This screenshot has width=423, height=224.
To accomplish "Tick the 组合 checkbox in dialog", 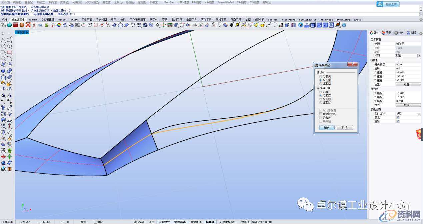I will coord(321,118).
